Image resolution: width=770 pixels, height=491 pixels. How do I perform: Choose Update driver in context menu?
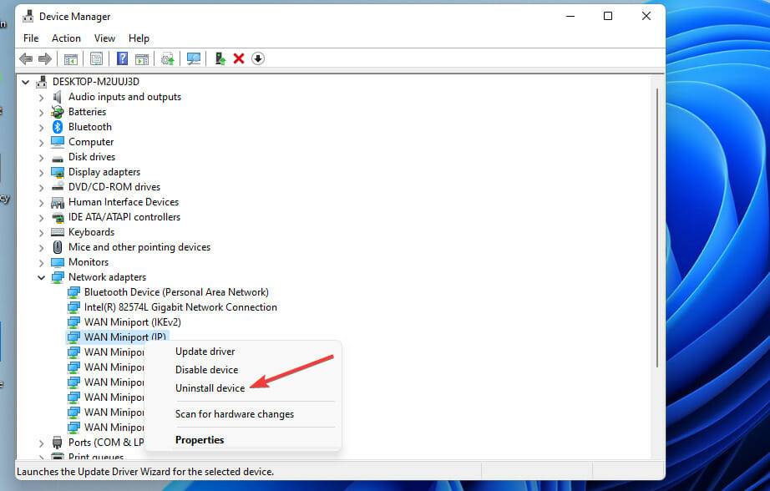pyautogui.click(x=205, y=352)
